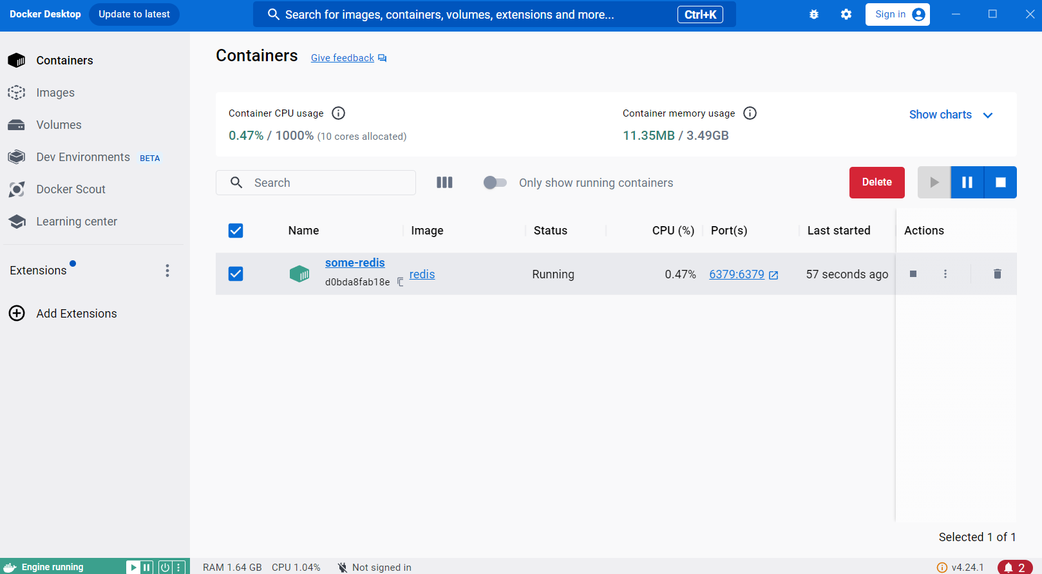The width and height of the screenshot is (1042, 574).
Task: Open the Extensions three-dot menu
Action: [x=167, y=271]
